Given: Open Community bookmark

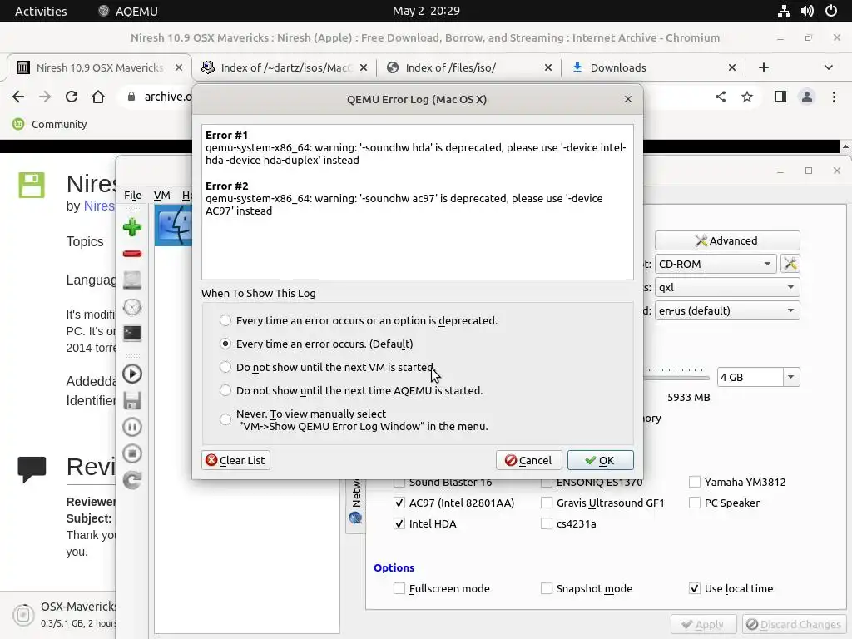Looking at the screenshot, I should coord(50,124).
